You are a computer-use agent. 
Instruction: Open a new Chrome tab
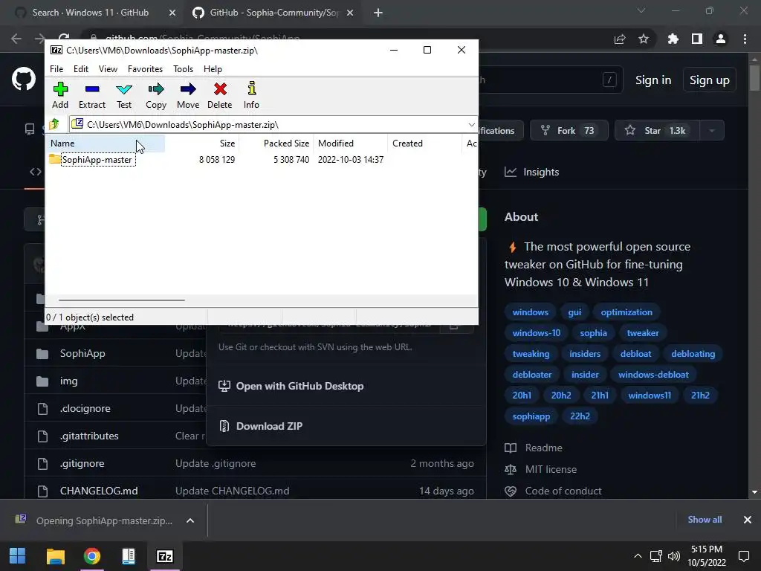pos(378,13)
